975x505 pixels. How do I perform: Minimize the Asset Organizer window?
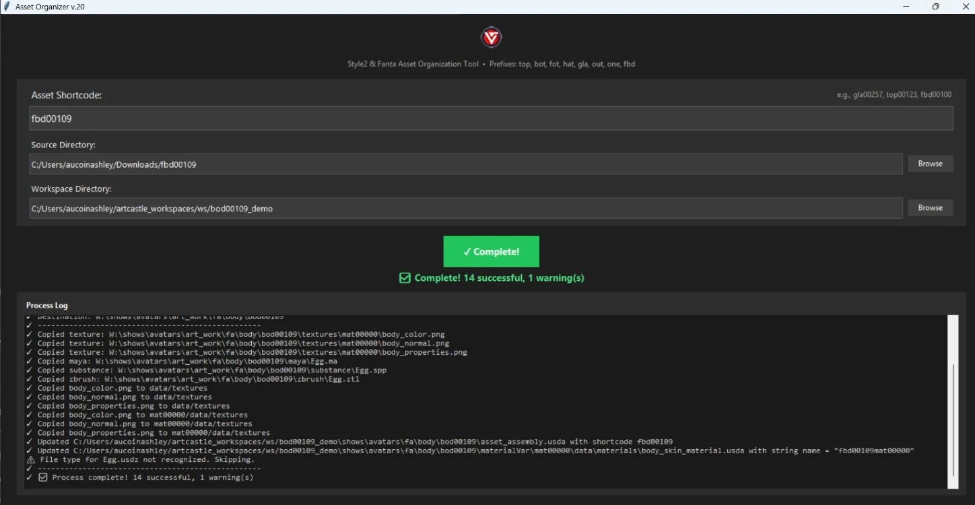906,7
